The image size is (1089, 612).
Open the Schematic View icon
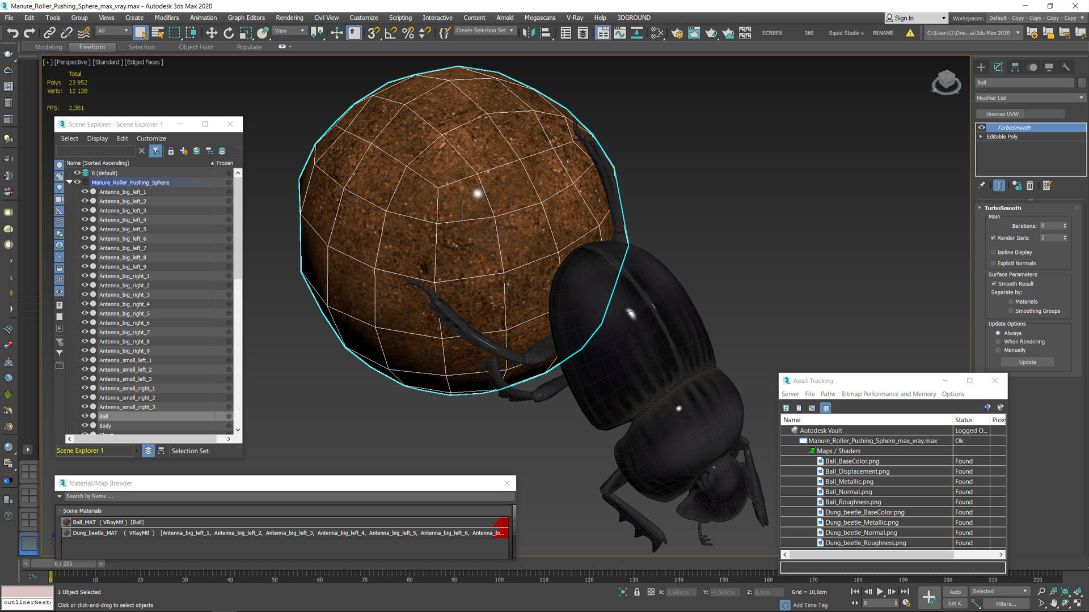point(637,33)
